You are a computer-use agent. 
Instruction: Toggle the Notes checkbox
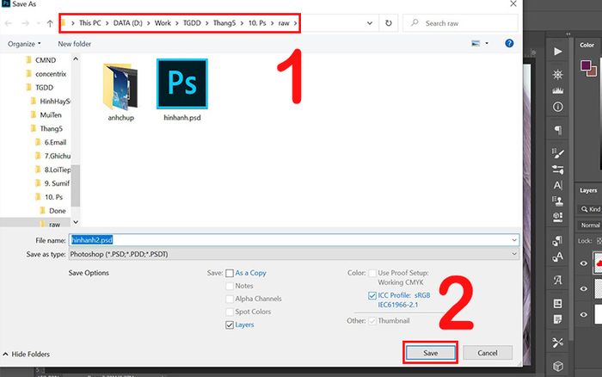point(230,286)
